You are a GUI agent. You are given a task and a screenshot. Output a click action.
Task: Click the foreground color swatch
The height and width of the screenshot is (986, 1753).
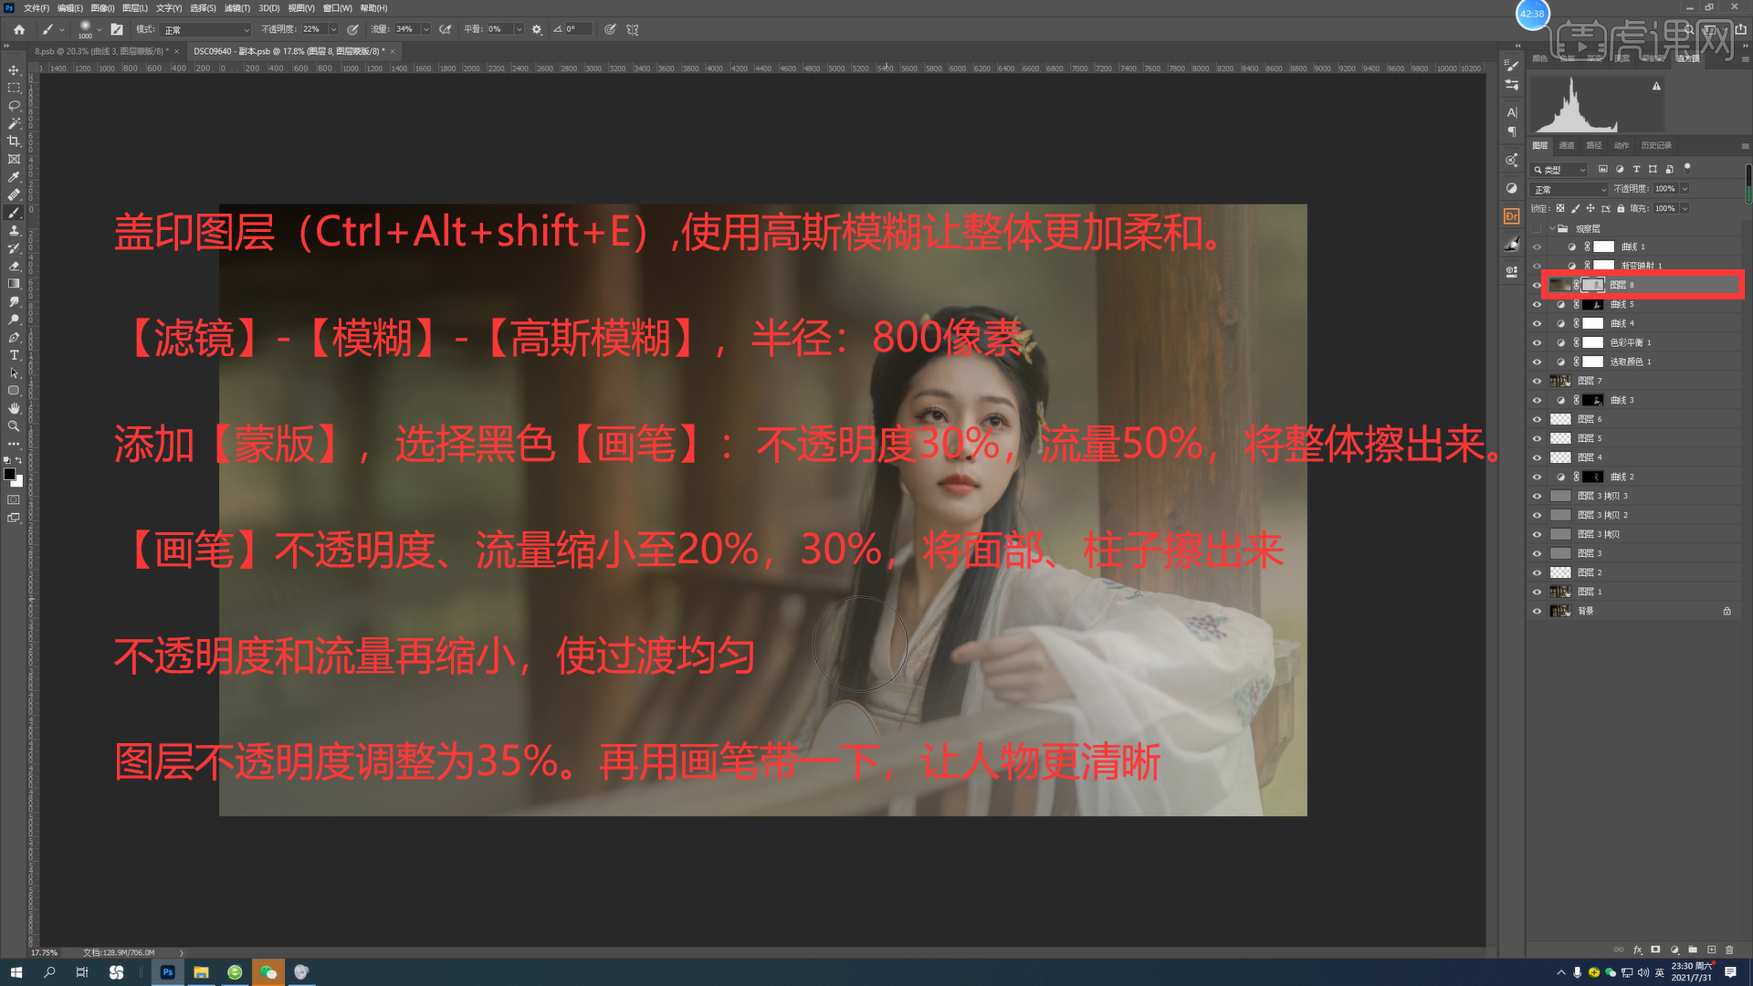tap(9, 474)
